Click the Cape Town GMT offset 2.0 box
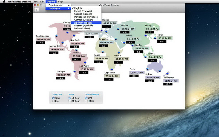The height and width of the screenshot is (137, 219). click(109, 79)
